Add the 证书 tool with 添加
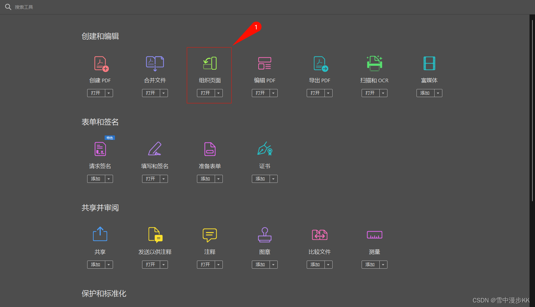Image resolution: width=535 pixels, height=307 pixels. [261, 179]
